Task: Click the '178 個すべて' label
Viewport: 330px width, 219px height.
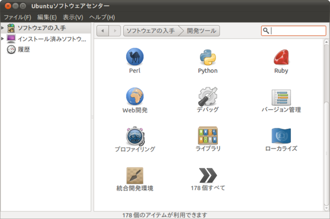Action: pyautogui.click(x=208, y=188)
